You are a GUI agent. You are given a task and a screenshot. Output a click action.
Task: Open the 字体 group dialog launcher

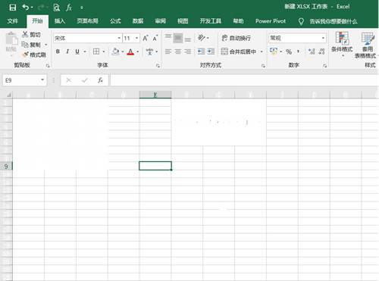click(158, 66)
